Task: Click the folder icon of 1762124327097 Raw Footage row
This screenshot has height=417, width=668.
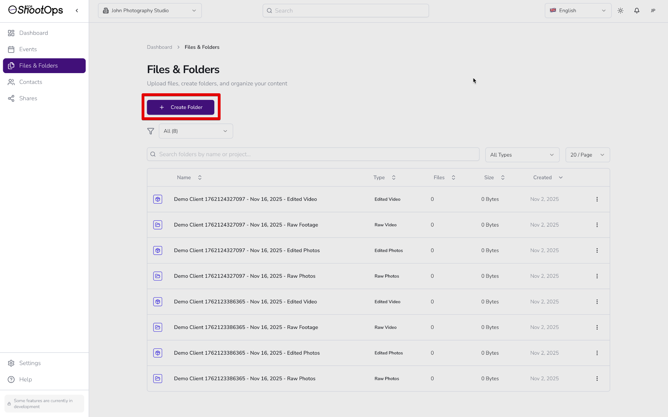Action: (x=158, y=225)
